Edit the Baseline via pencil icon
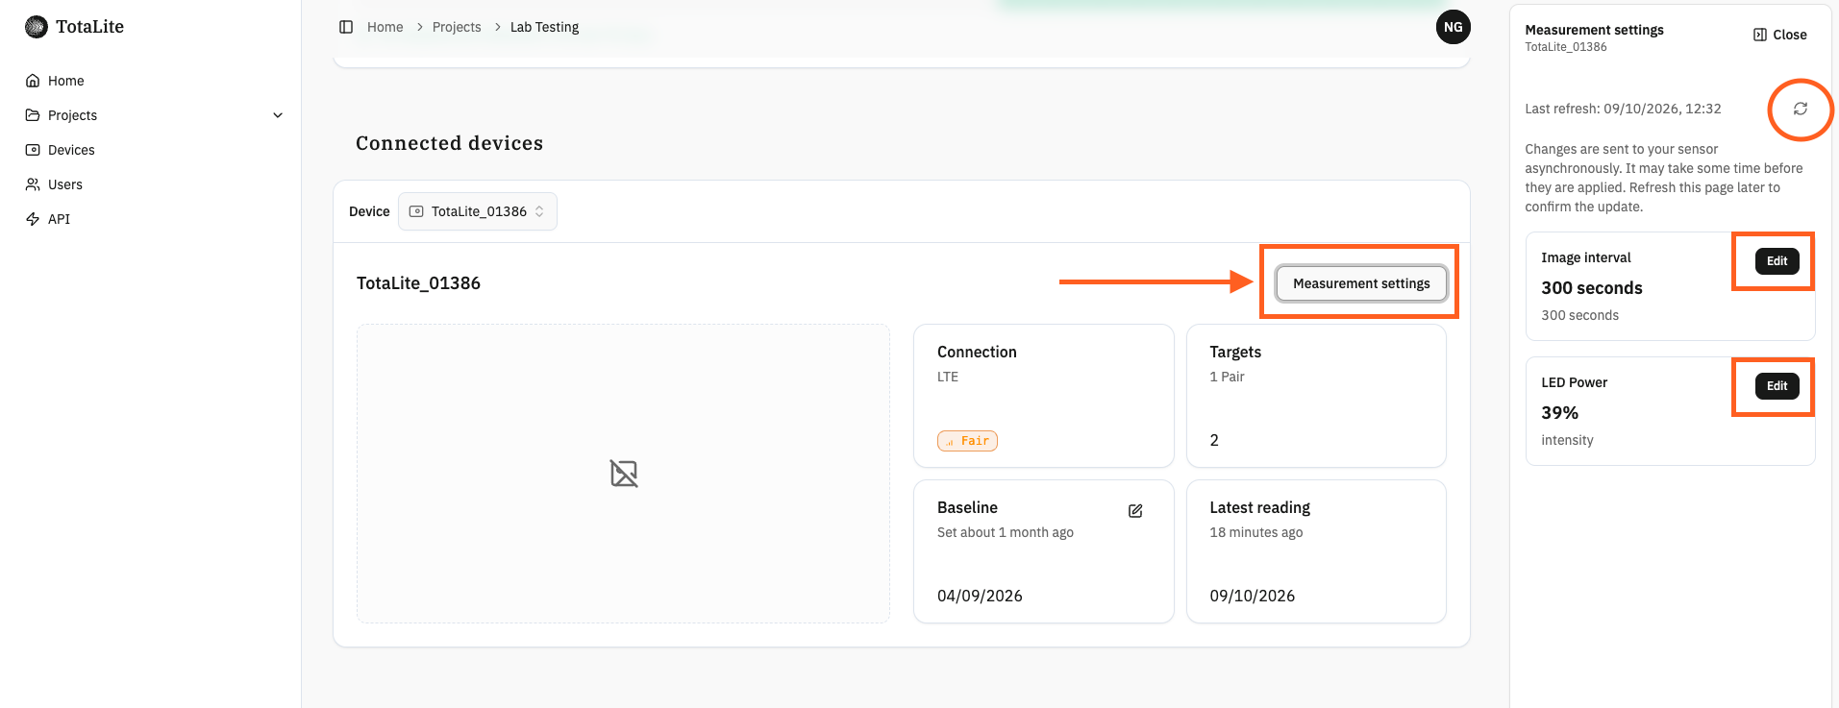 click(x=1135, y=511)
